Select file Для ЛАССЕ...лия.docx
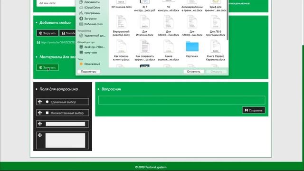 click(168, 26)
